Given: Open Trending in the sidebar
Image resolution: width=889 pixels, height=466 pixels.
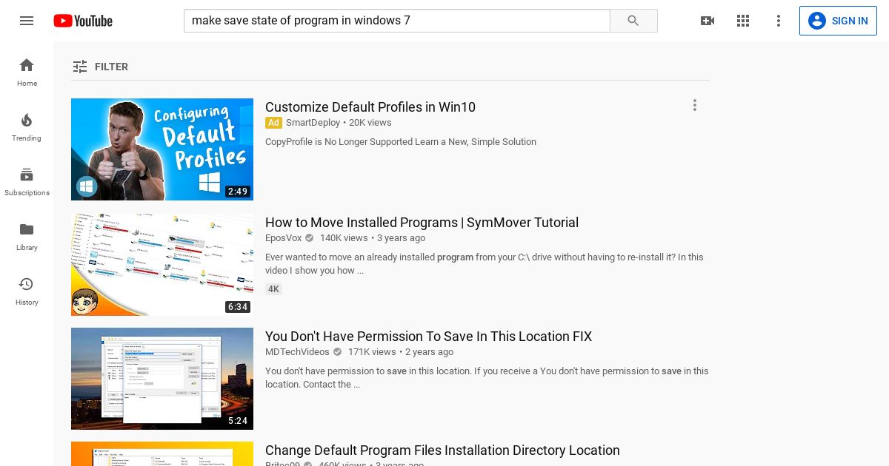Looking at the screenshot, I should tap(27, 127).
